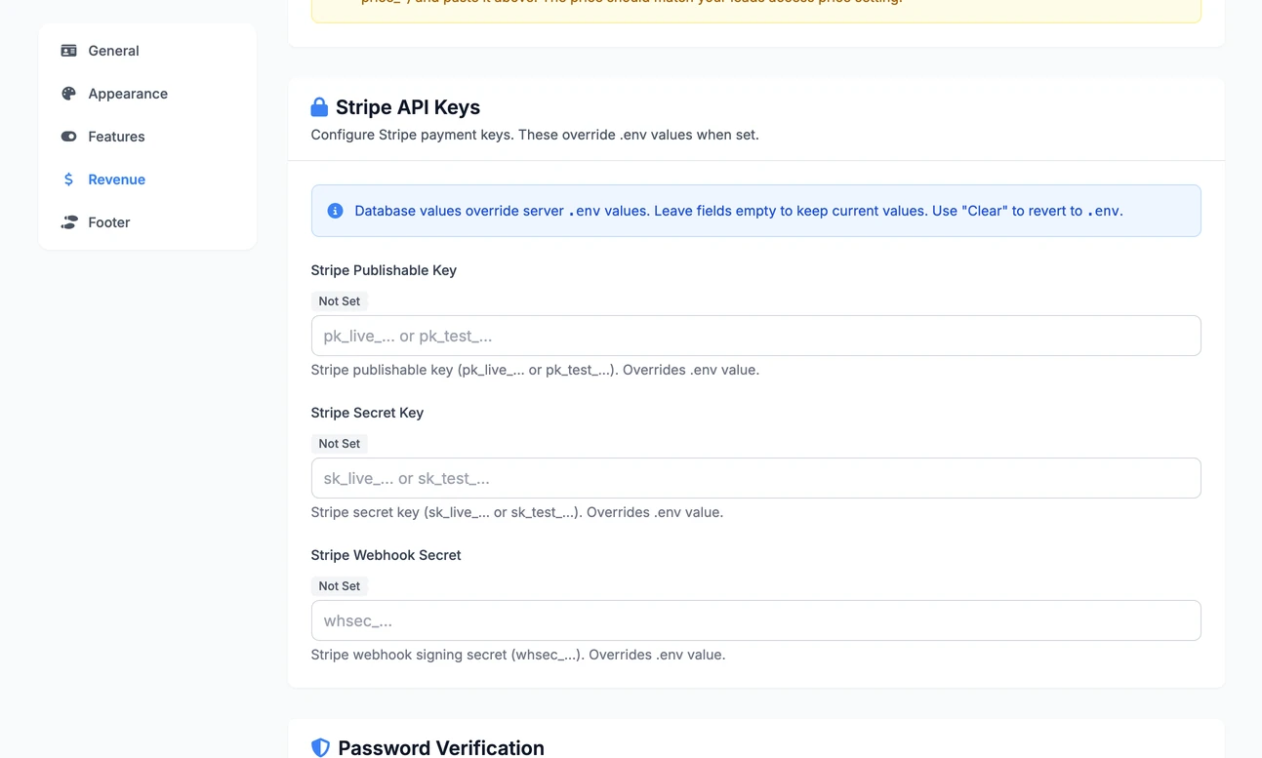The width and height of the screenshot is (1262, 758).
Task: Focus the Stripe Secret Key field
Action: pos(755,478)
